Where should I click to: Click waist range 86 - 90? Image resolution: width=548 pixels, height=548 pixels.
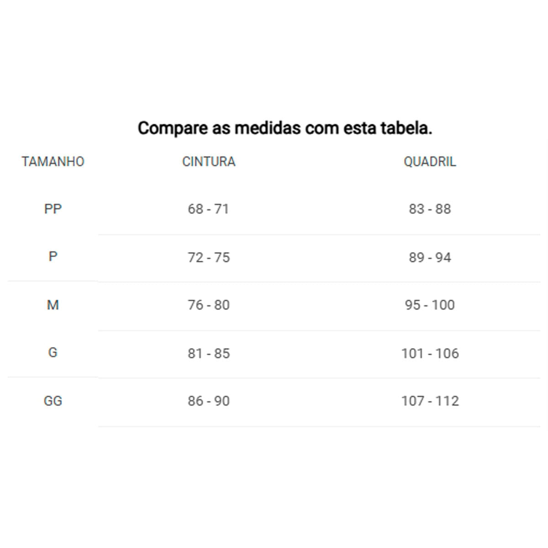coord(209,401)
